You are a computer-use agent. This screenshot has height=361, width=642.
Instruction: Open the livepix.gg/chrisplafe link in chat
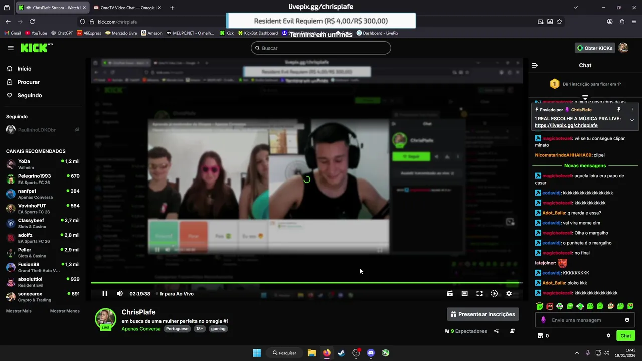pyautogui.click(x=566, y=125)
